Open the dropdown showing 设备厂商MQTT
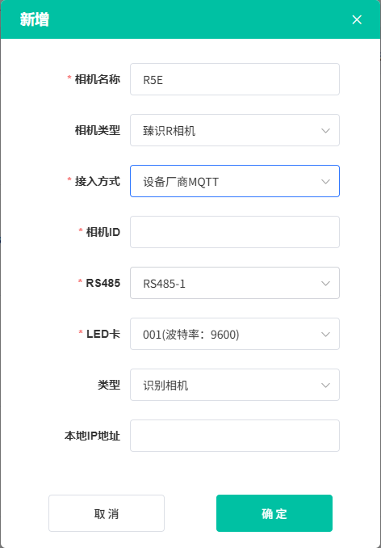This screenshot has width=381, height=548. 235,181
